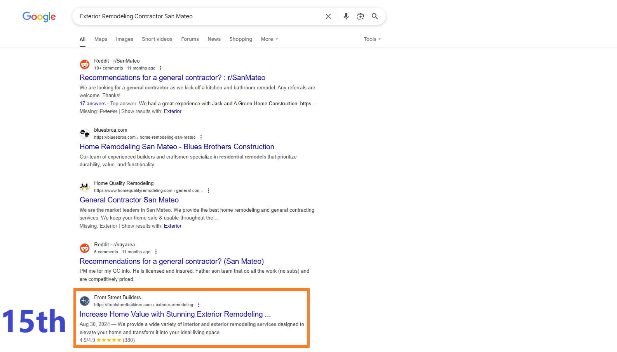Open 'Increase Home Value with Stunning Exterior Remodeling'
Viewport: 617px width, 352px height.
[175, 314]
